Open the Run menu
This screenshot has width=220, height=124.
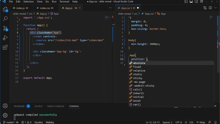click(x=54, y=1)
